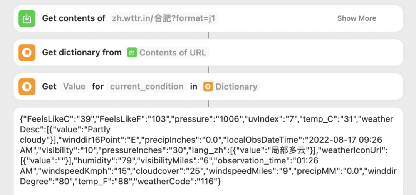
Task: Click the "FeelsLikeC" key in the output
Action: [42, 119]
